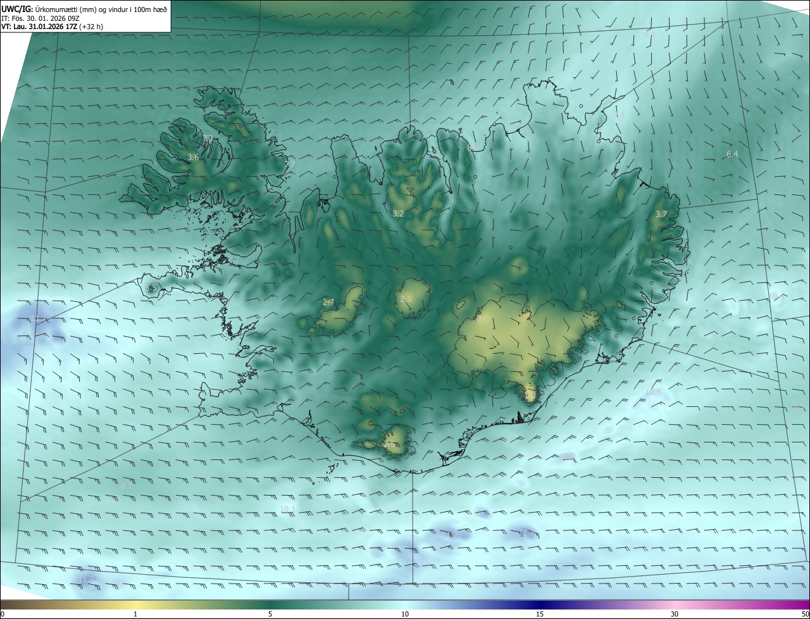Select the 3.2 value in north Iceland
Image resolution: width=810 pixels, height=619 pixels.
coord(398,214)
